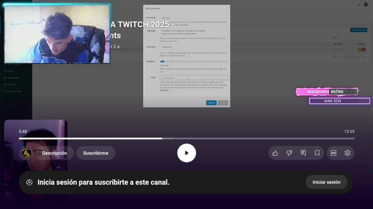
Task: Click Cancel in Add Command dialog
Action: [x=223, y=103]
